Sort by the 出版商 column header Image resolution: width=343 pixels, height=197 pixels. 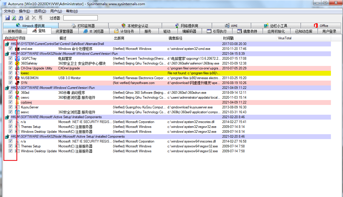(139, 38)
